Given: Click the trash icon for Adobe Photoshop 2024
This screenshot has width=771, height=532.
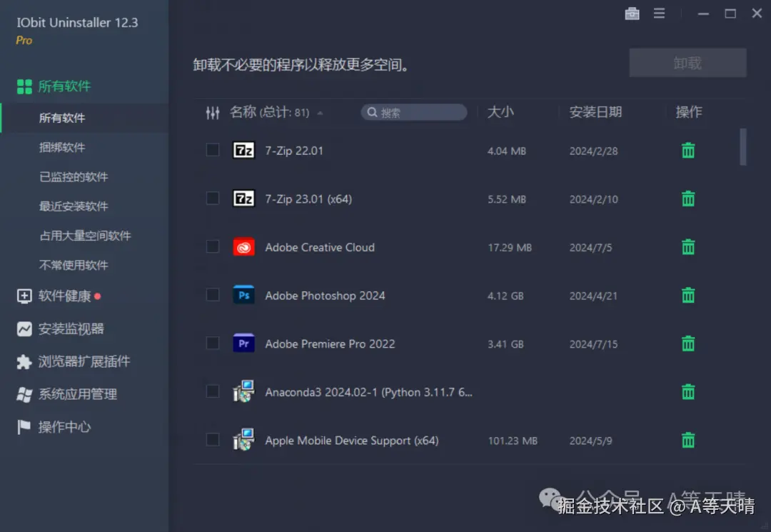Looking at the screenshot, I should tap(688, 295).
